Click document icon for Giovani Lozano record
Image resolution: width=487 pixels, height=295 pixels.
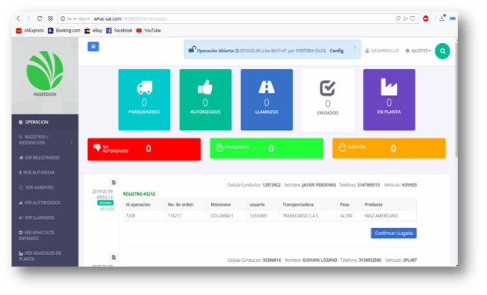114,257
